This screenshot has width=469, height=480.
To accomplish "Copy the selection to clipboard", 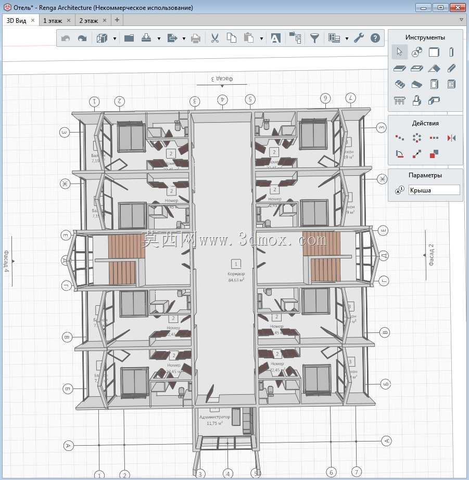I will coord(232,38).
